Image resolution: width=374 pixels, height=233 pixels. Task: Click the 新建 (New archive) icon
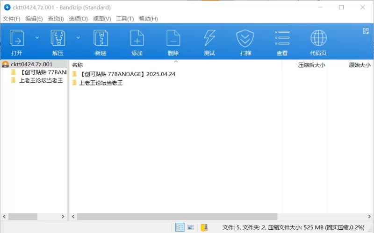point(101,38)
